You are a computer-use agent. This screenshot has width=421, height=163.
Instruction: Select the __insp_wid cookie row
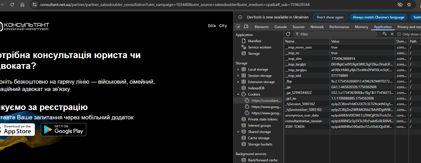(x=352, y=76)
